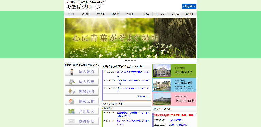This screenshot has height=127, width=261.
Task: Select the third carousel indicator dot
Action: click(132, 60)
